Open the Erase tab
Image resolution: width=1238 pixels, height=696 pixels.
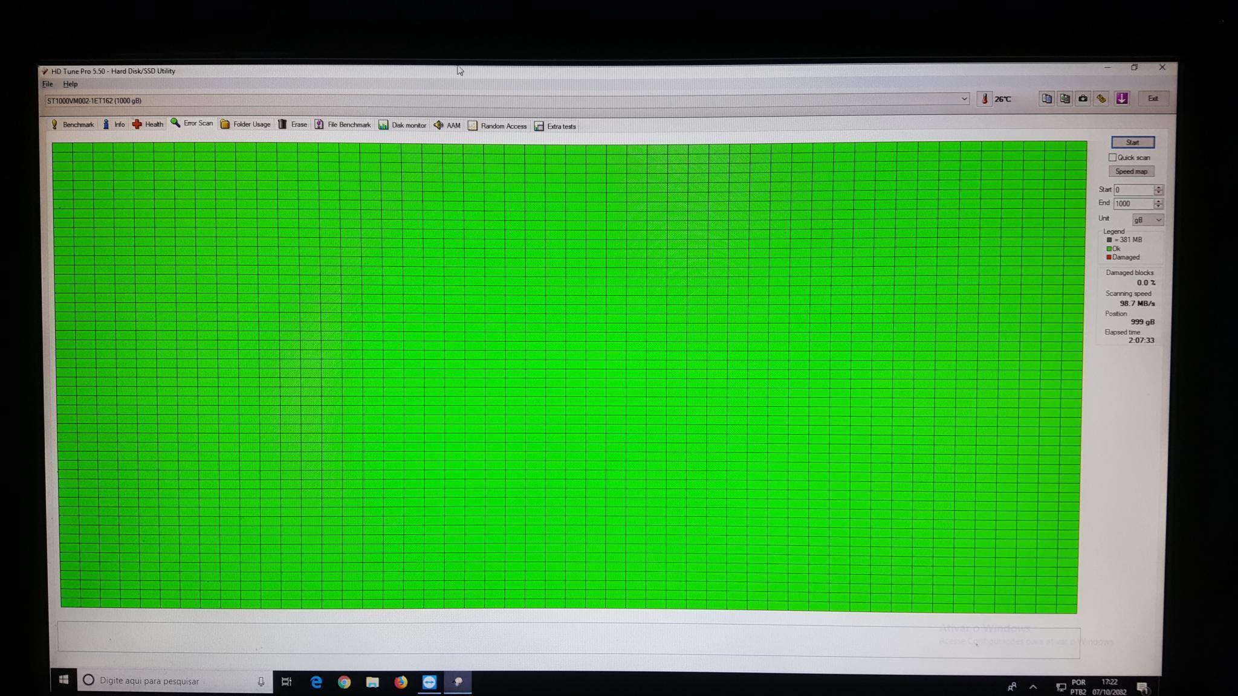point(293,124)
